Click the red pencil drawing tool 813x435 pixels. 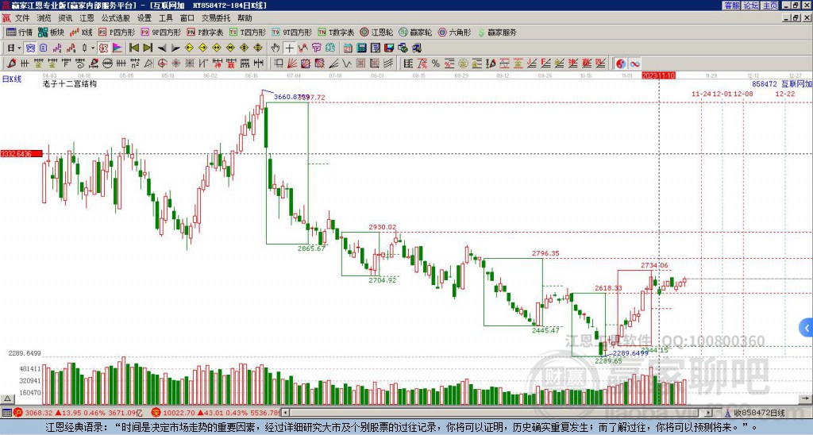tap(11, 64)
